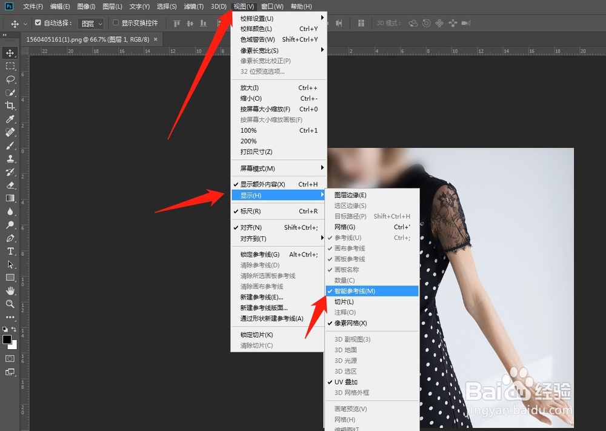Open the 窗口(W) menu
The image size is (606, 431).
pos(272,7)
